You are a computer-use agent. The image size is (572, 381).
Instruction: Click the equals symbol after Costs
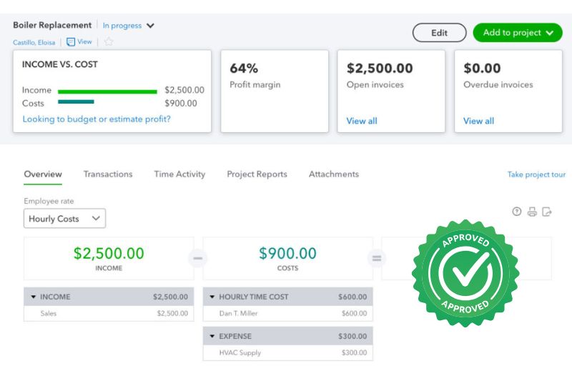[x=378, y=258]
